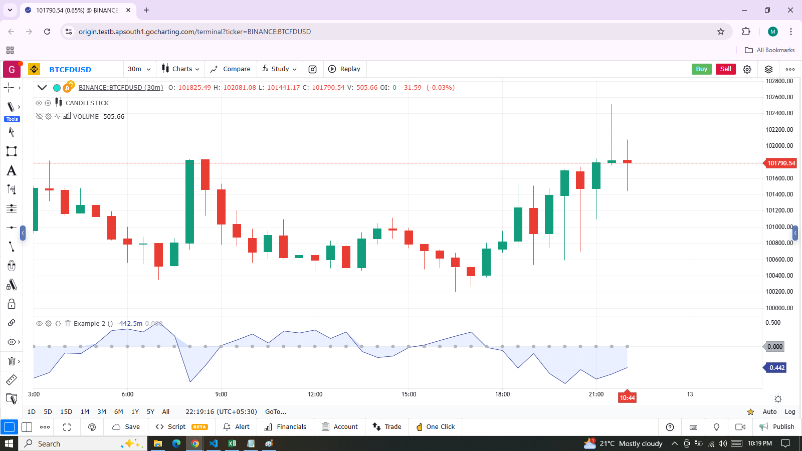The width and height of the screenshot is (802, 451).
Task: Select the rectangle shape tool
Action: click(11, 151)
